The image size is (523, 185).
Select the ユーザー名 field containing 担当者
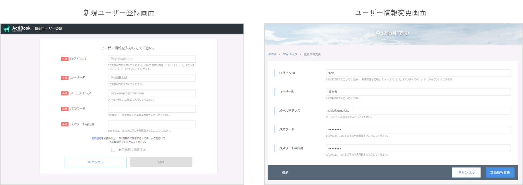tap(418, 92)
